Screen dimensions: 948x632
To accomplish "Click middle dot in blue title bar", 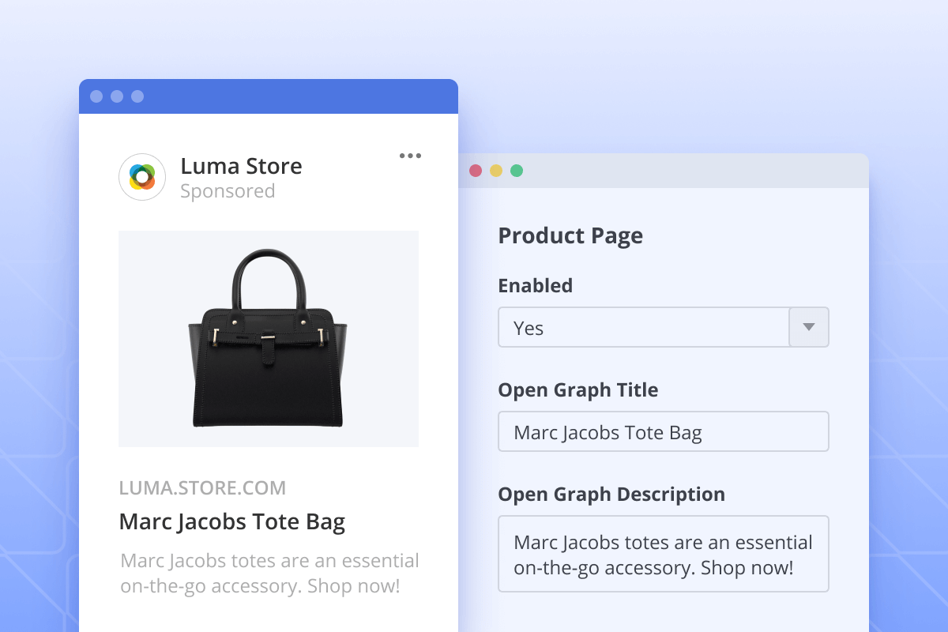I will point(117,96).
